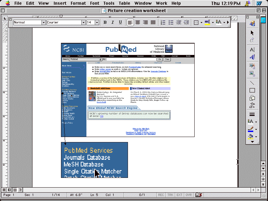The width and height of the screenshot is (268, 201).
Task: Click the Select Browse Object button
Action: pos(263,179)
